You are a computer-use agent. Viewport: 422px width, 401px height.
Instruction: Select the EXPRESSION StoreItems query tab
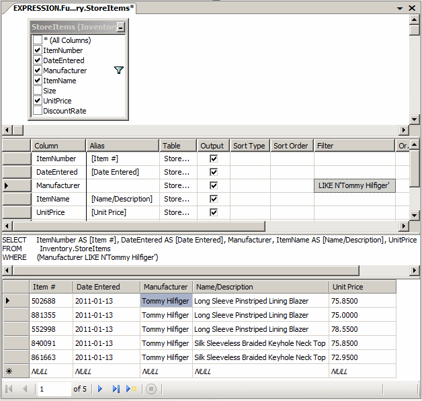[x=73, y=8]
